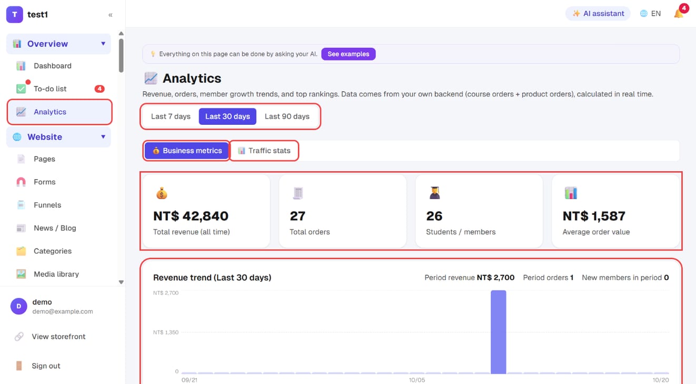Click the sidebar scrollbar down arrow
Viewport: 696px width, 384px height.
pos(121,282)
